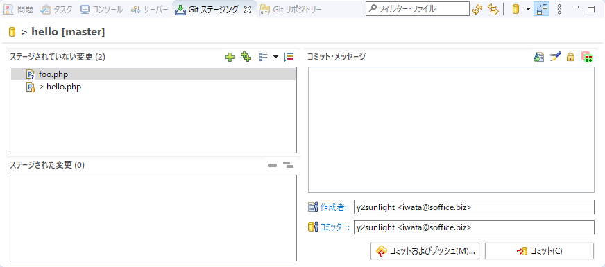Switch to the 問題 tab
The height and width of the screenshot is (267, 605).
point(19,9)
